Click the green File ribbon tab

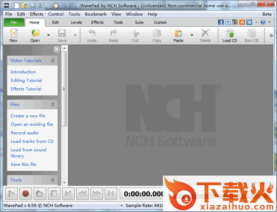[x=14, y=23]
